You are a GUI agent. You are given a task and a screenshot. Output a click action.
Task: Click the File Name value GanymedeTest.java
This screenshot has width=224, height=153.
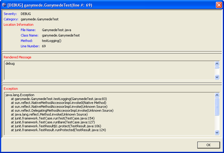57,30
